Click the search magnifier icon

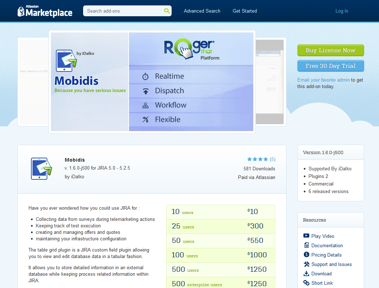pyautogui.click(x=167, y=11)
